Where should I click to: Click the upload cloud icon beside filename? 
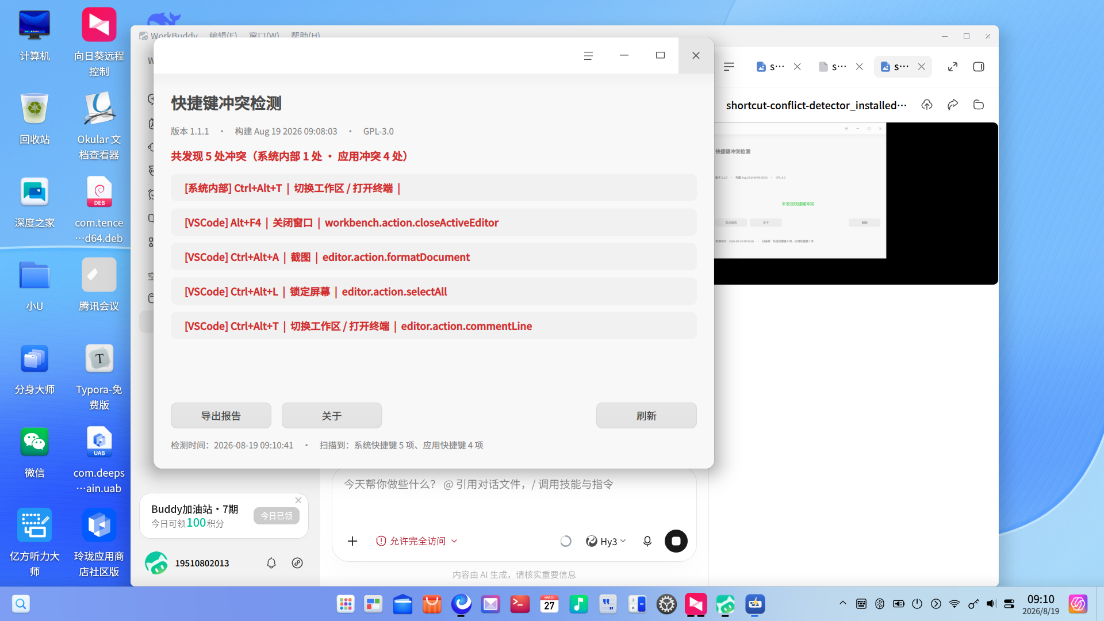(x=927, y=105)
